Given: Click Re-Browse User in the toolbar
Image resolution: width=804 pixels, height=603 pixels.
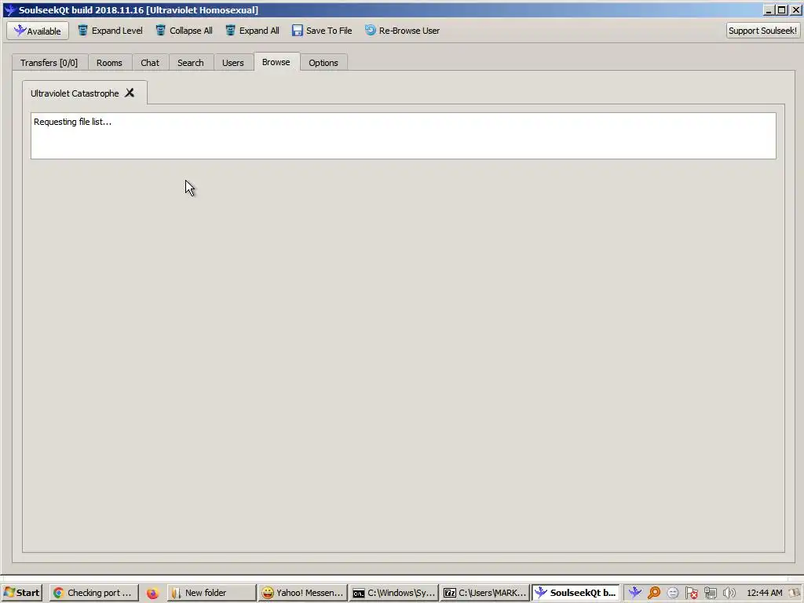Looking at the screenshot, I should 403,31.
